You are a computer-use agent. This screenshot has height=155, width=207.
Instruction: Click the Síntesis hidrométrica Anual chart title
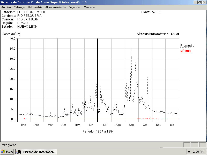158,34
